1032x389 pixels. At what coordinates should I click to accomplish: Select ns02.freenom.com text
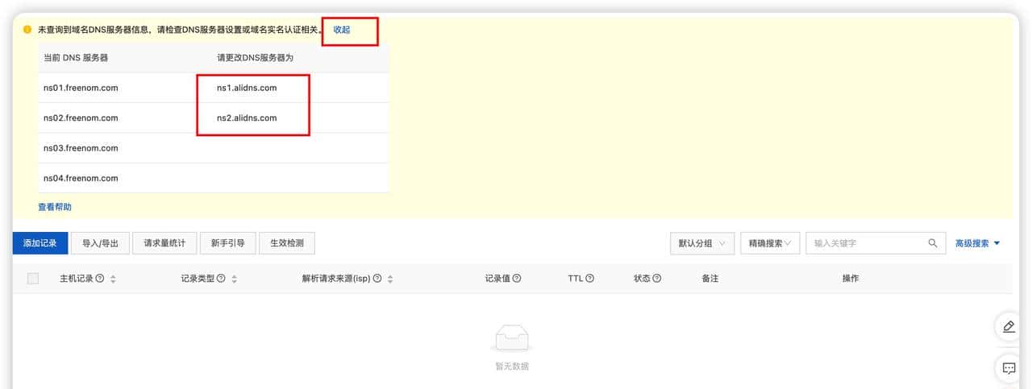click(81, 118)
